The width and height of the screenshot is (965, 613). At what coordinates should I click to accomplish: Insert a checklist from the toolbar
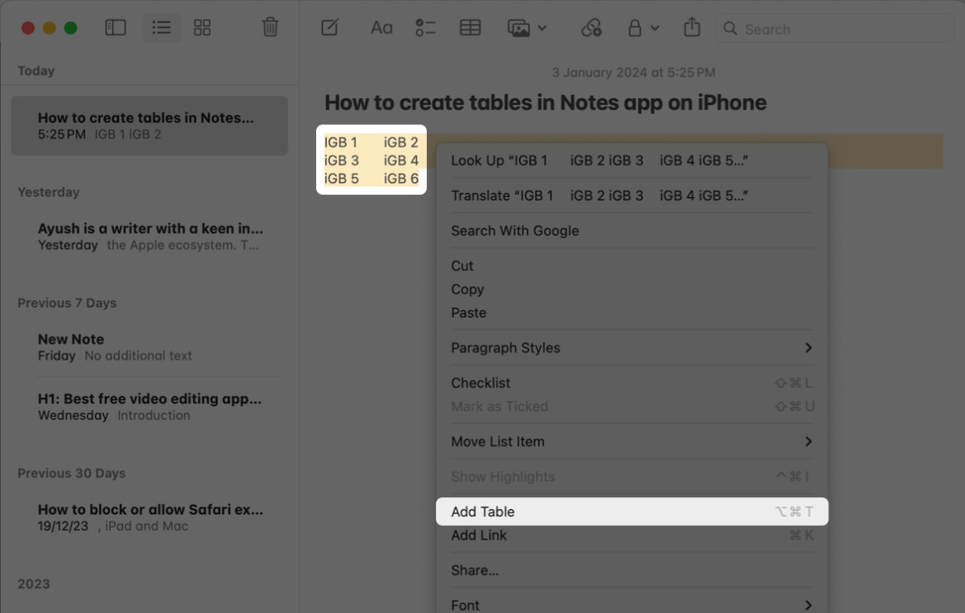click(425, 27)
